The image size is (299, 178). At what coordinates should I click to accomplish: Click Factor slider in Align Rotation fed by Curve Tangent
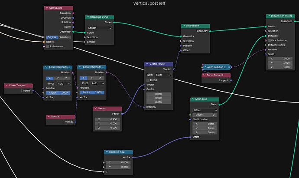coord(58,92)
